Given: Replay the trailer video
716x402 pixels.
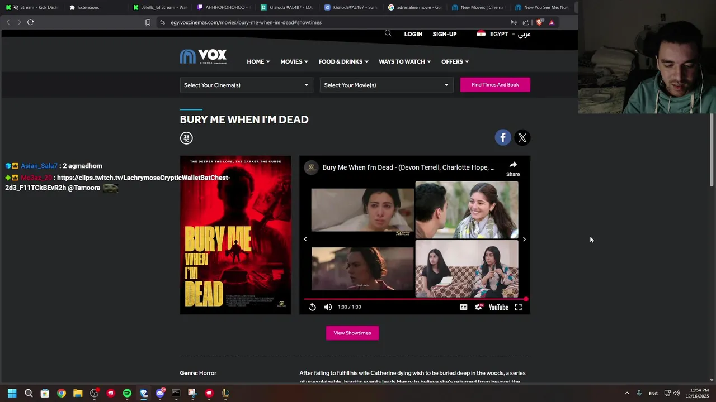Looking at the screenshot, I should [x=312, y=307].
